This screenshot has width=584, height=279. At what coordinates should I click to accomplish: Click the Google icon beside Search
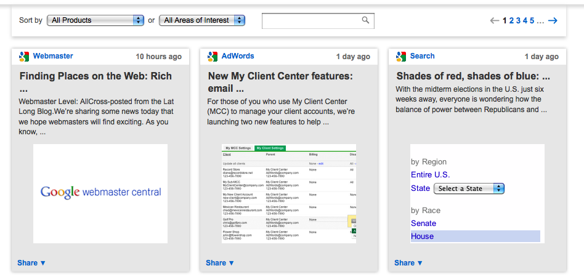tap(401, 57)
